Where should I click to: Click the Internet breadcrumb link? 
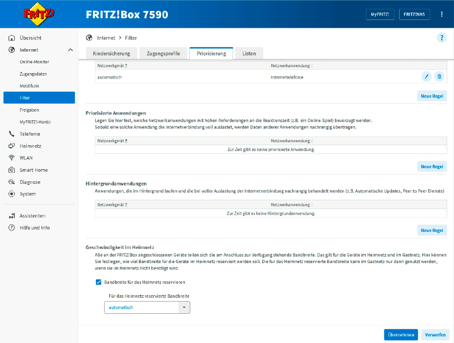[x=106, y=38]
